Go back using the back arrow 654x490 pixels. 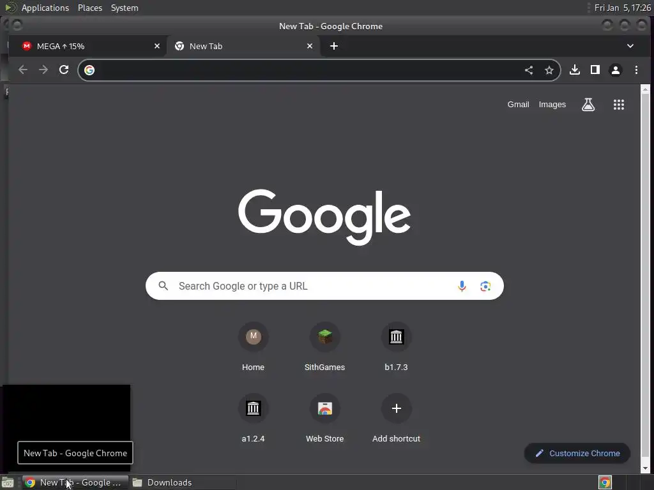23,70
